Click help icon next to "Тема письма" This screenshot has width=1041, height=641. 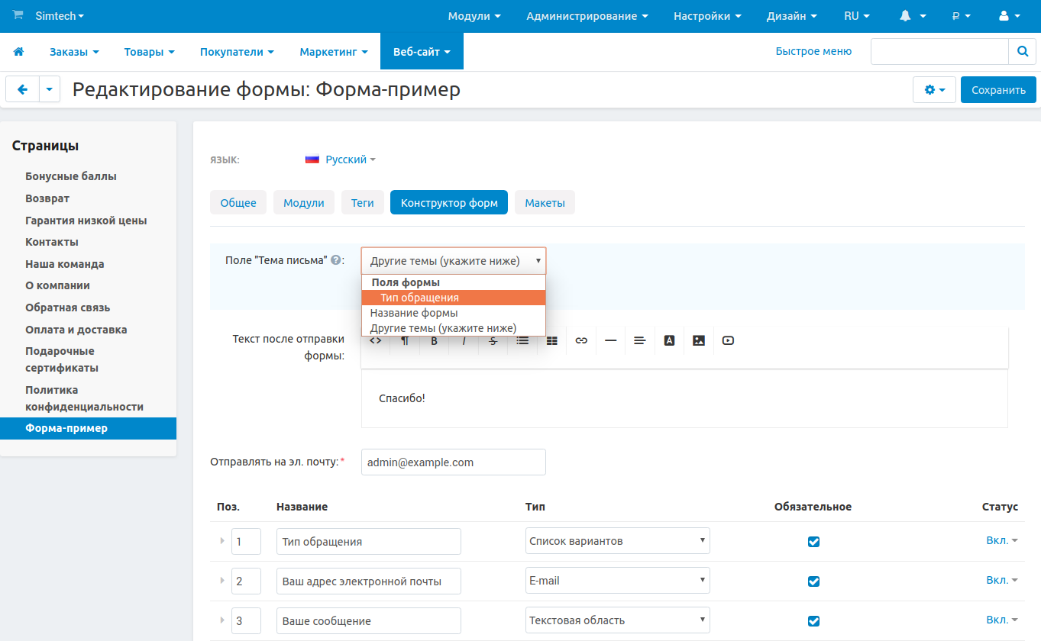click(335, 260)
